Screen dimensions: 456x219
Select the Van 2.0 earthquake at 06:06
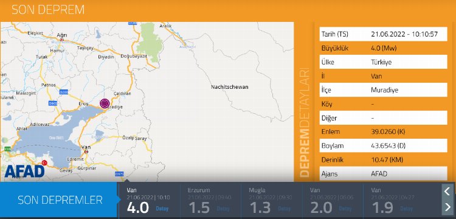[333, 200]
